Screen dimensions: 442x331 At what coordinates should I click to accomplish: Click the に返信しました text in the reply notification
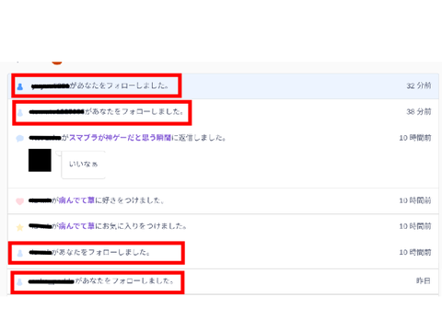click(x=199, y=138)
